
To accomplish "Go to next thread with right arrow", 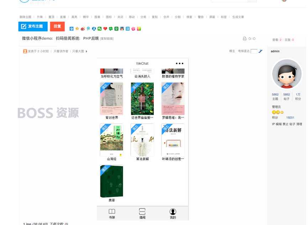I will click(254, 39).
